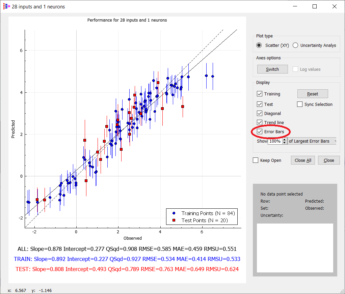Viewport: 345px width, 294px height.
Task: Click the 'No data point selected' text
Action: (x=282, y=194)
